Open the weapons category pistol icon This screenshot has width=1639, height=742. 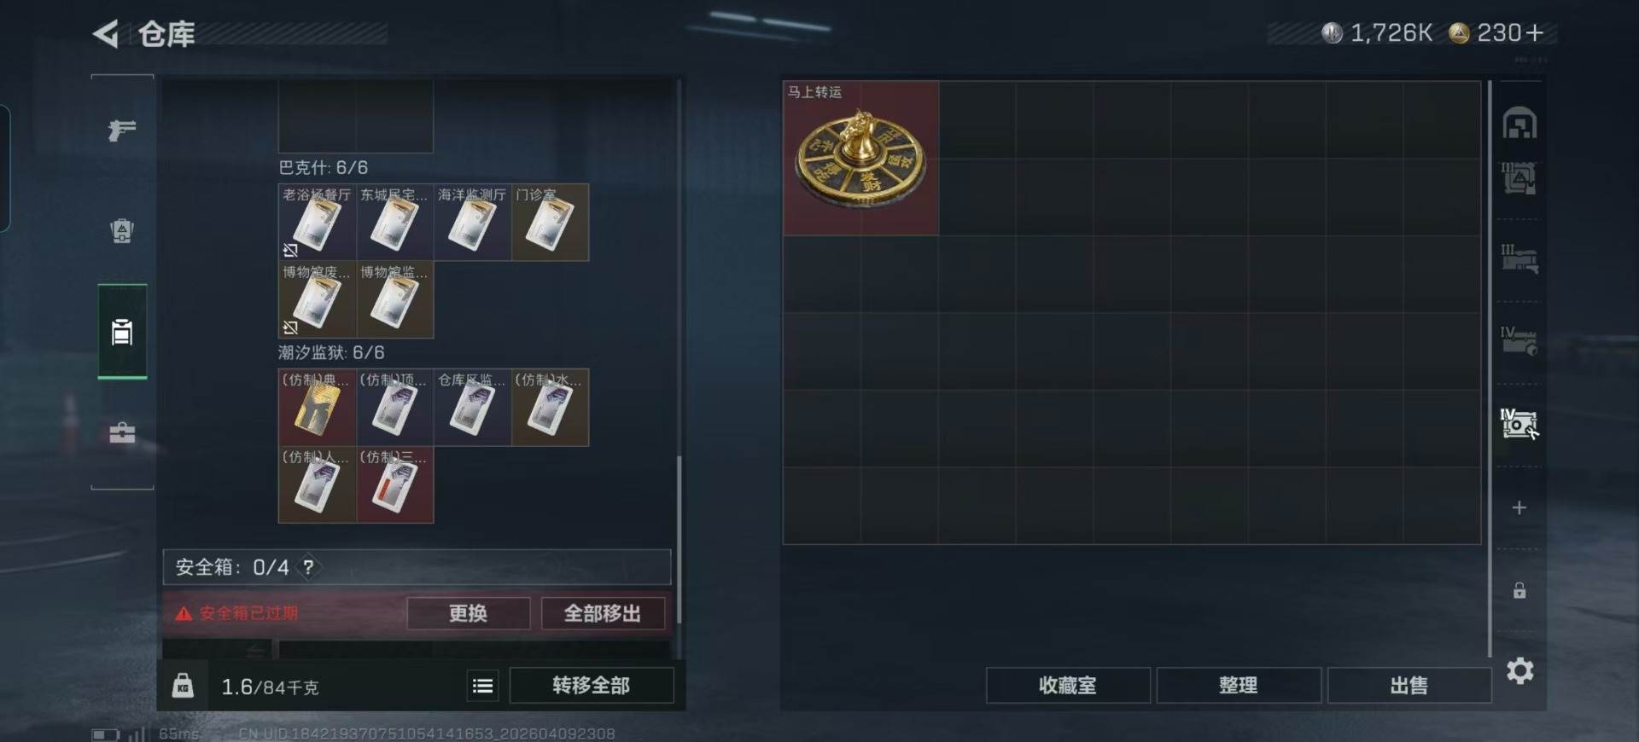(x=122, y=130)
